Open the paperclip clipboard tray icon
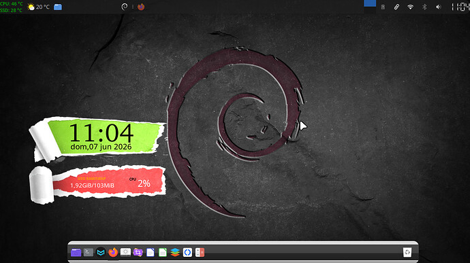This screenshot has width=470, height=263. [396, 7]
